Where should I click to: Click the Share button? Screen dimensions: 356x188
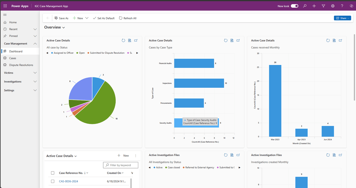[342, 18]
